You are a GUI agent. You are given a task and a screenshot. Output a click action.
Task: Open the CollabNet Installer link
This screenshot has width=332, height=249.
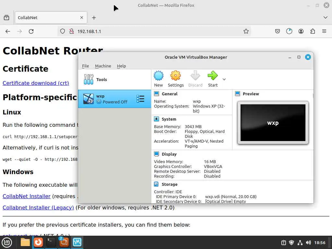[27, 196]
